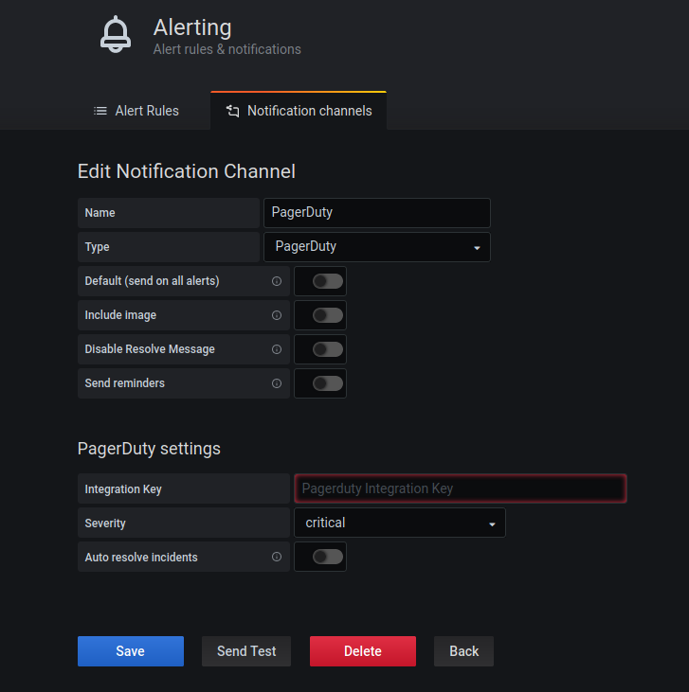Turn on Send reminders switch
Image resolution: width=689 pixels, height=692 pixels.
(328, 383)
